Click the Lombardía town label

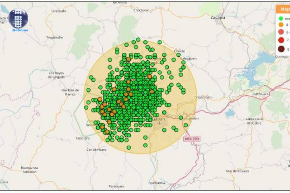(157, 183)
